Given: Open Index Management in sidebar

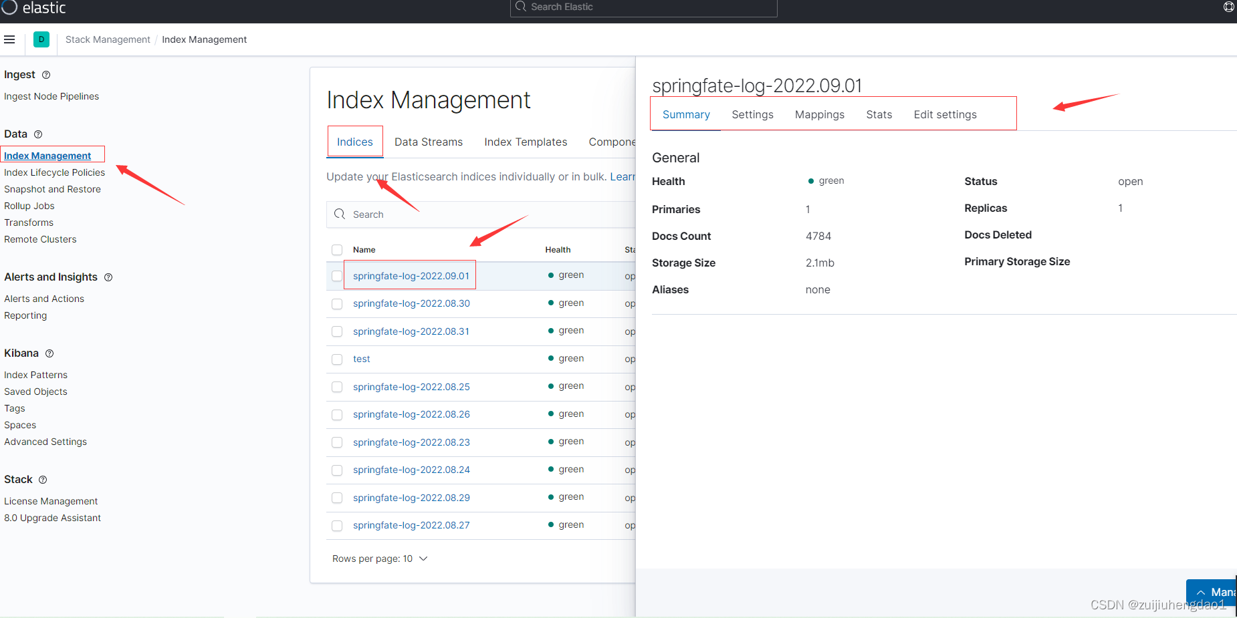Looking at the screenshot, I should click(47, 156).
